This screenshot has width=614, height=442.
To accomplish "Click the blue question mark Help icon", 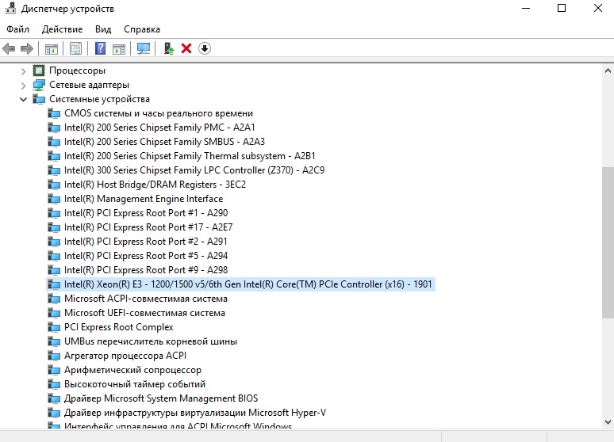I will (x=101, y=48).
